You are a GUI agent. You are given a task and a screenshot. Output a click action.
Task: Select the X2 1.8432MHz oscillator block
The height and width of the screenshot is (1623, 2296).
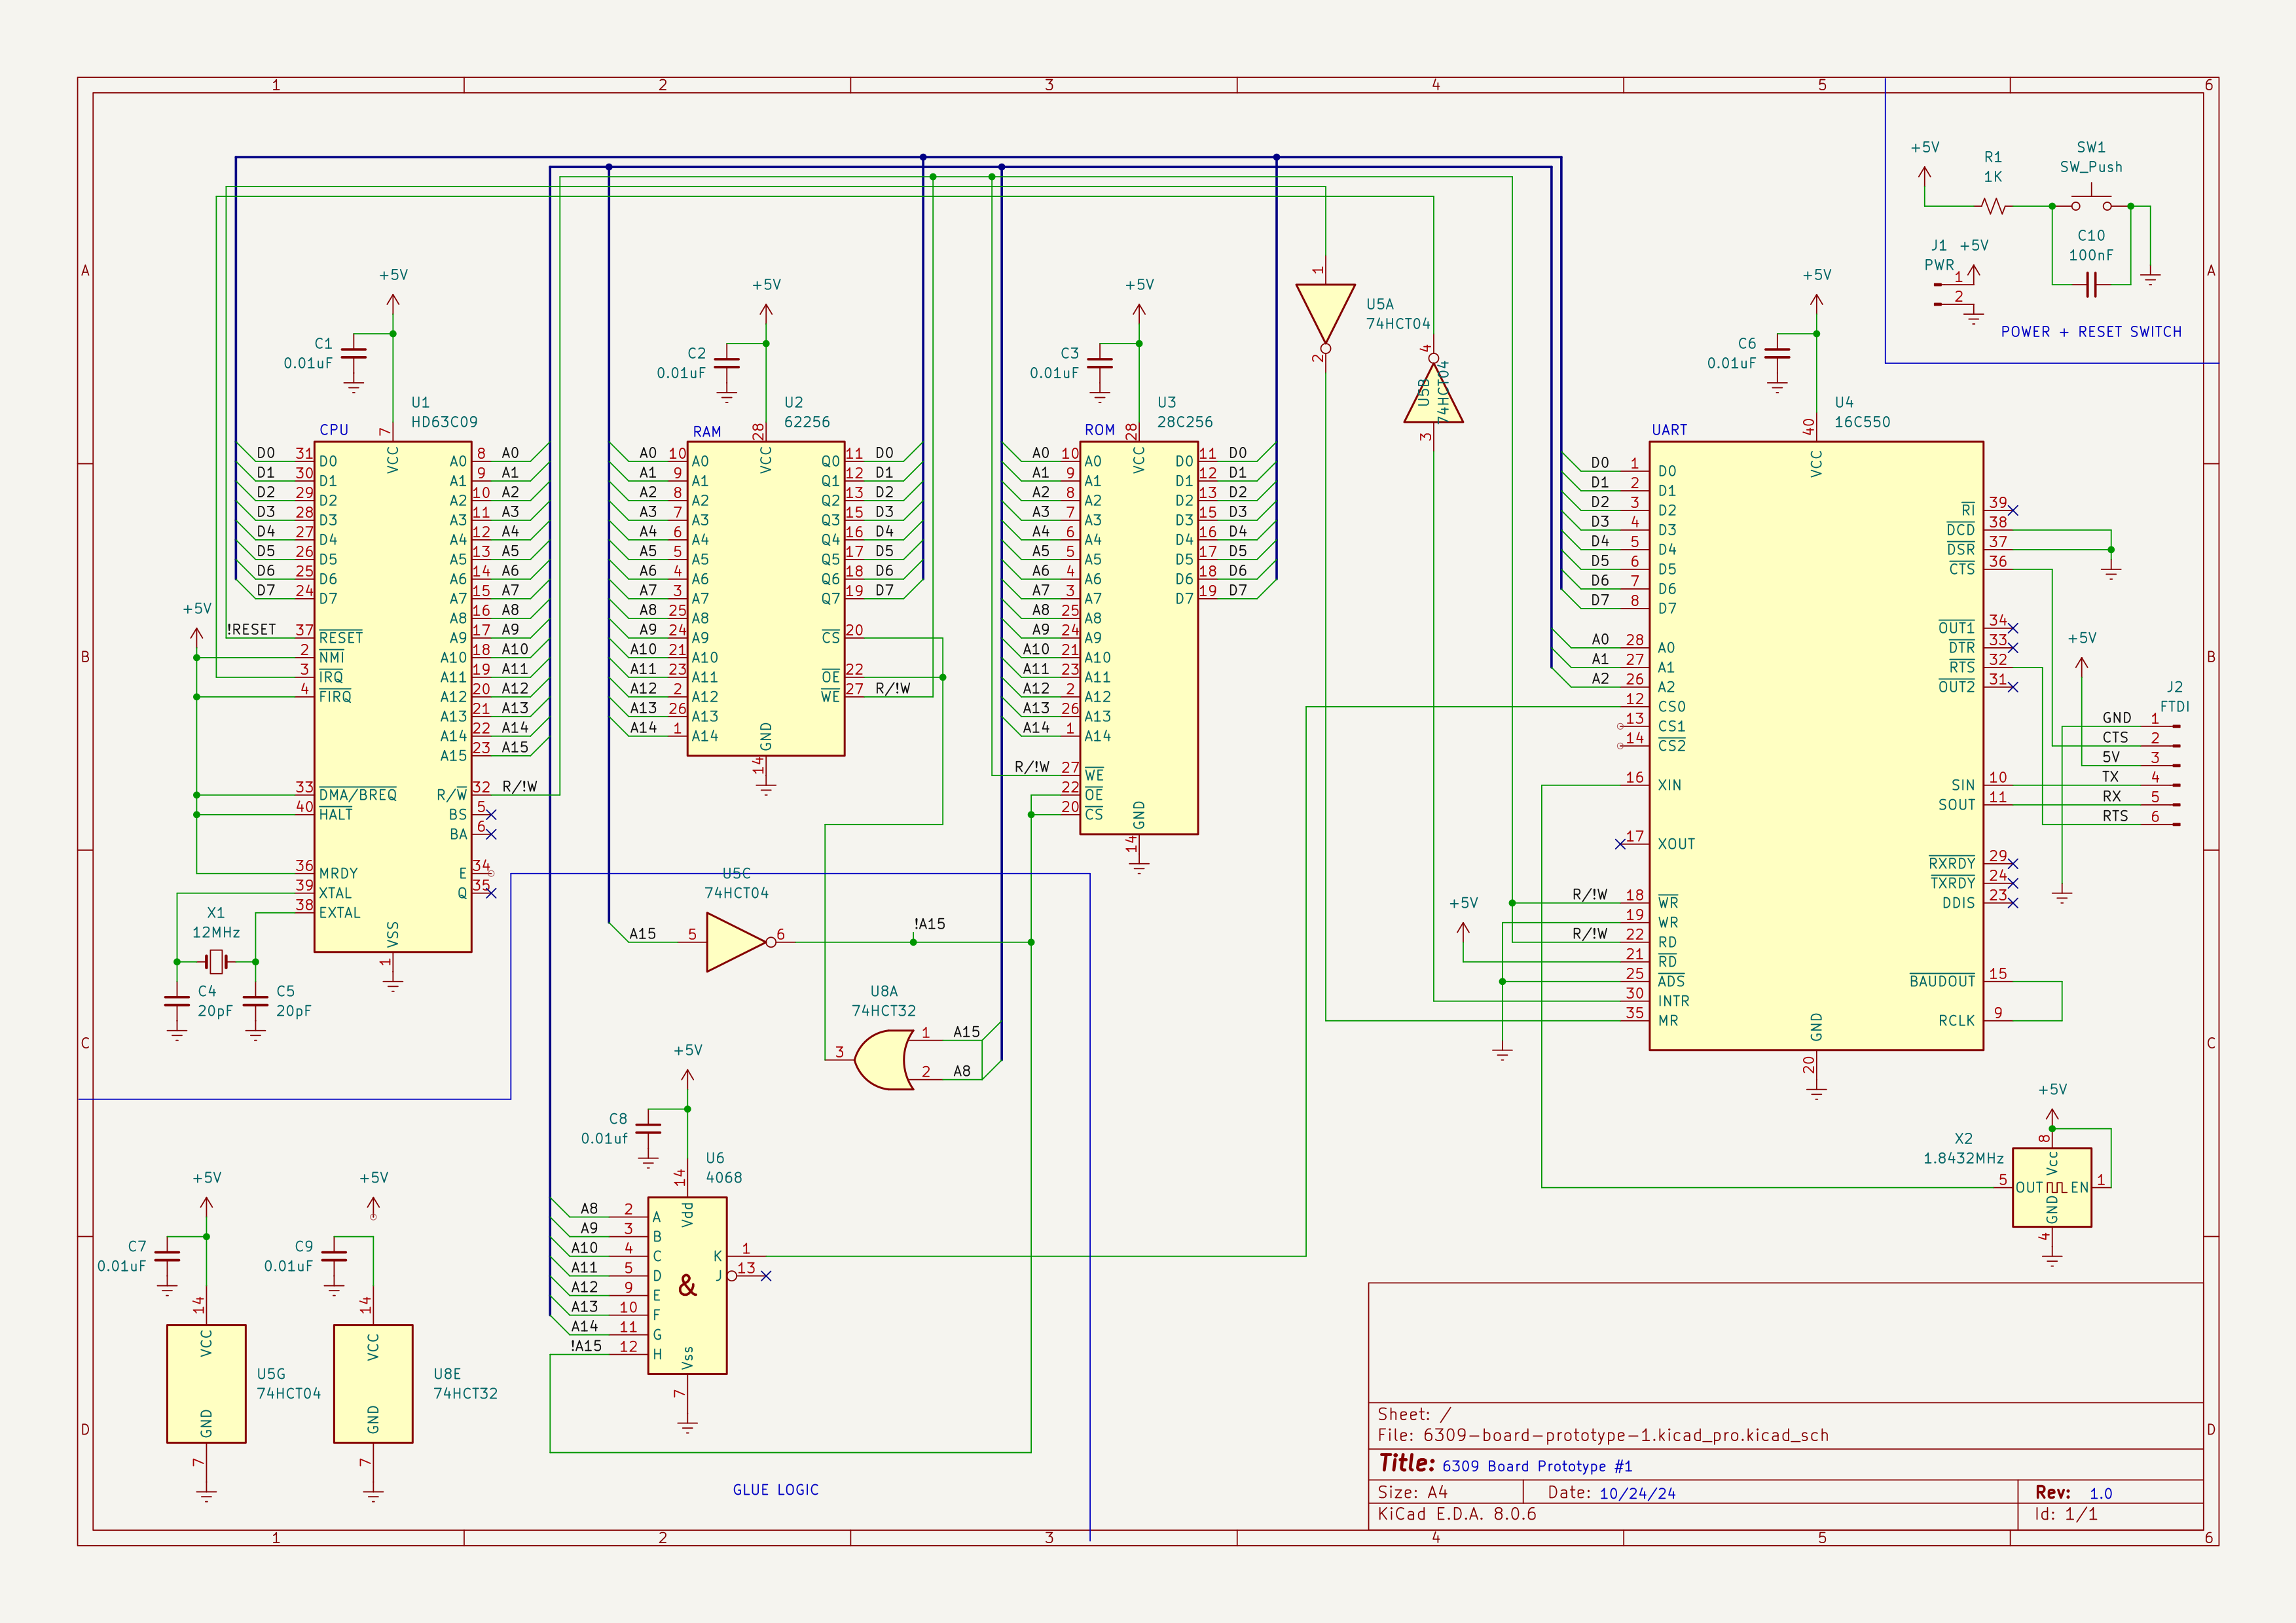(2051, 1187)
